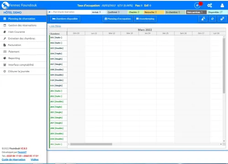Open the Chambres disponible button

[65, 19]
